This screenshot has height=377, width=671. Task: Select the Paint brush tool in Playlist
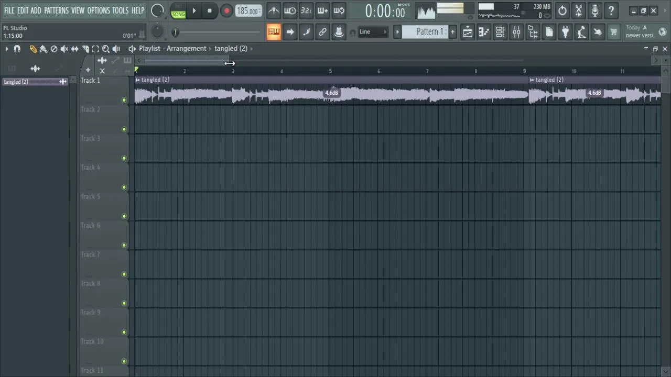pyautogui.click(x=44, y=49)
